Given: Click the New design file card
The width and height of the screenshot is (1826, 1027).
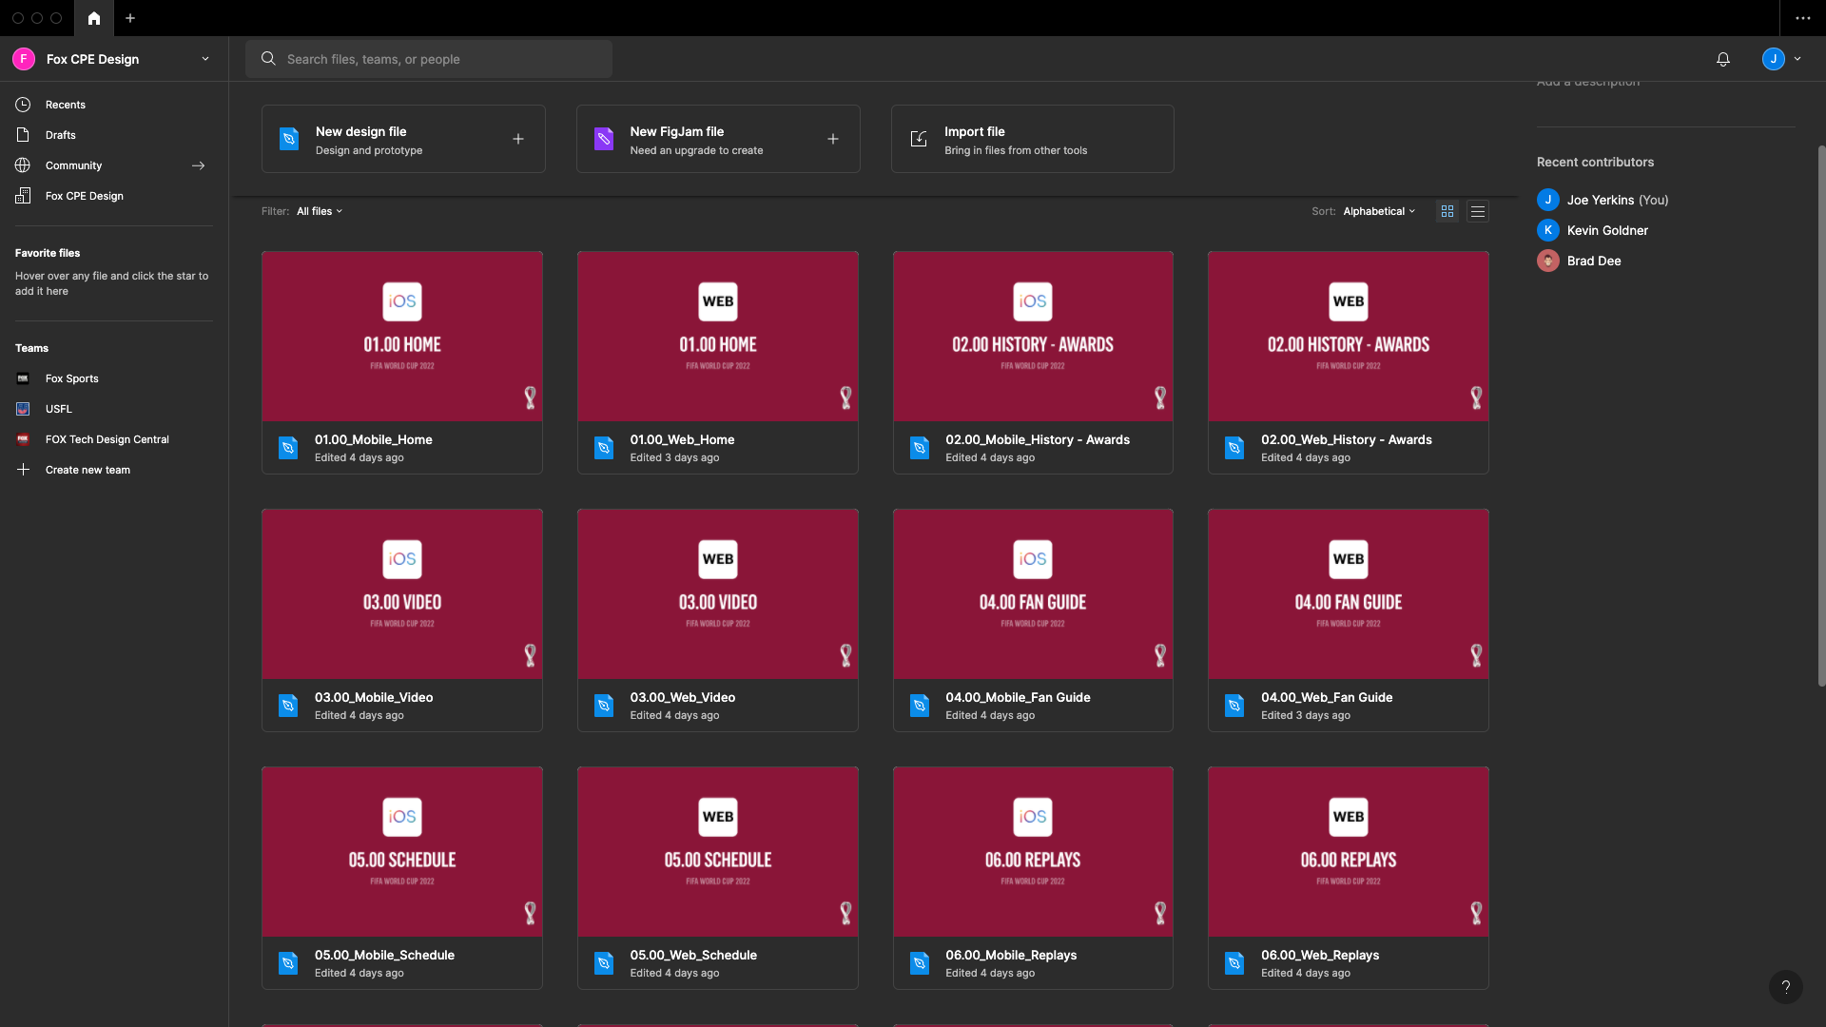Looking at the screenshot, I should (x=403, y=139).
